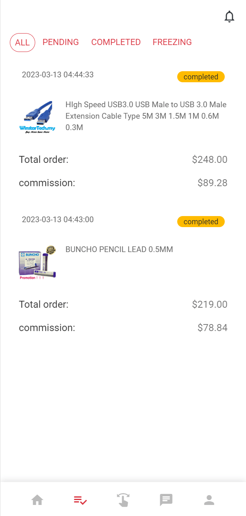246x516 pixels.
Task: View the FREEZING orders tab
Action: click(x=172, y=42)
